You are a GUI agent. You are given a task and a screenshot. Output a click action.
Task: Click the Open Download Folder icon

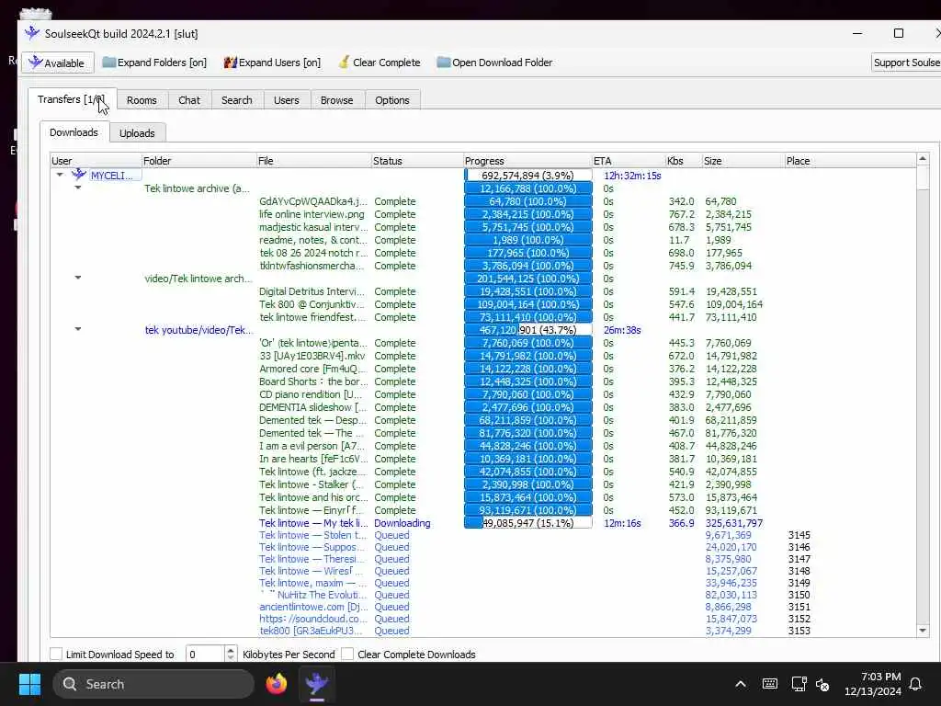(444, 62)
